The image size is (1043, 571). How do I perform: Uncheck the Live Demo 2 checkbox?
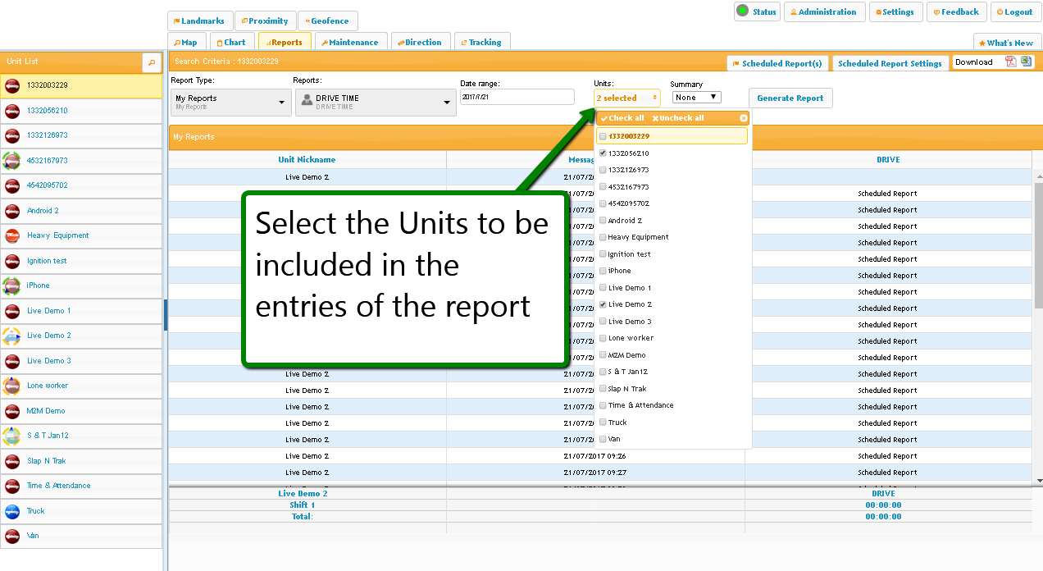(603, 304)
